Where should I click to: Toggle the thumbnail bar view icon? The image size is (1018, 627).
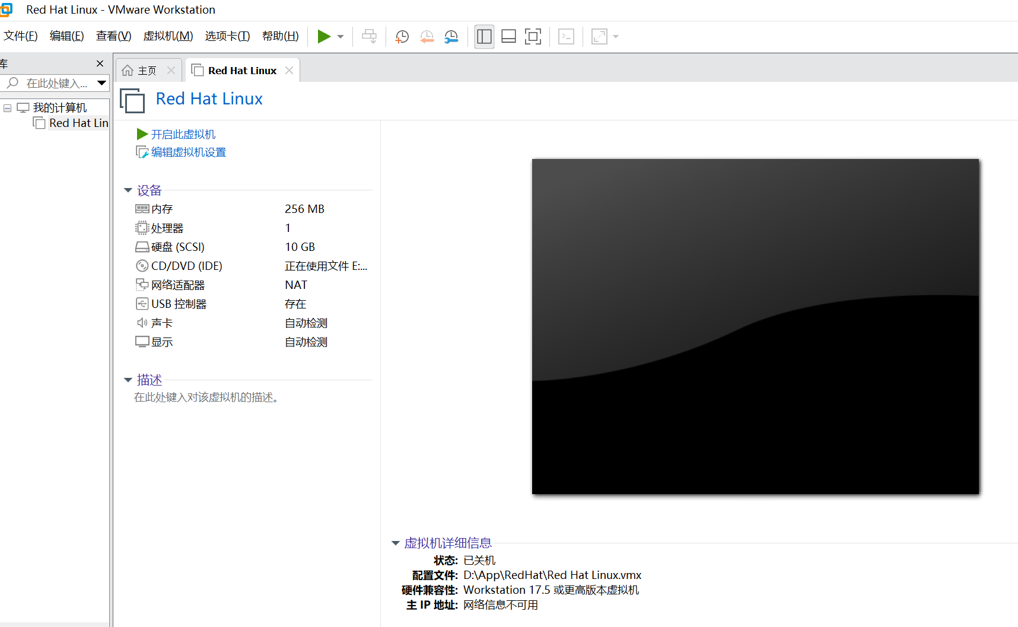pyautogui.click(x=509, y=37)
